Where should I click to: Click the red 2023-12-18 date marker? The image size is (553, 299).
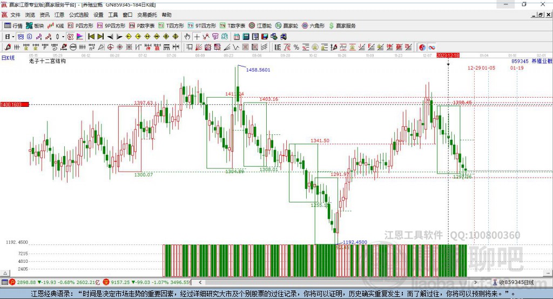tap(448, 56)
